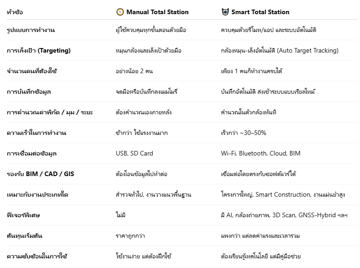Click the face icon beside Smart Total Station
Screen dimensions: 360x268
(x=224, y=12)
